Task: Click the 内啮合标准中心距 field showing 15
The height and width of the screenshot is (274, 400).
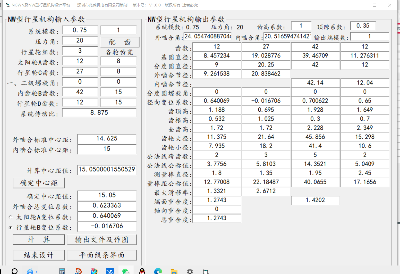Action: pyautogui.click(x=107, y=149)
